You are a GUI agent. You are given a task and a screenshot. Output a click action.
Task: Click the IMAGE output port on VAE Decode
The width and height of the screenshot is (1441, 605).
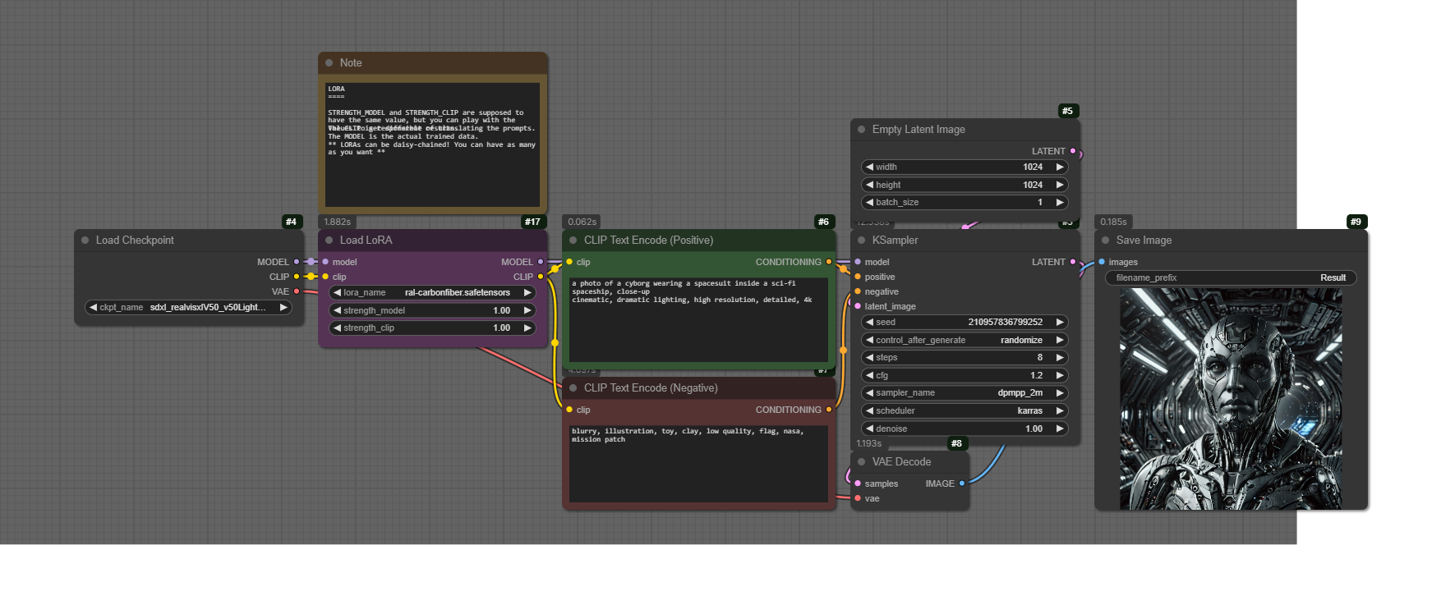point(962,484)
